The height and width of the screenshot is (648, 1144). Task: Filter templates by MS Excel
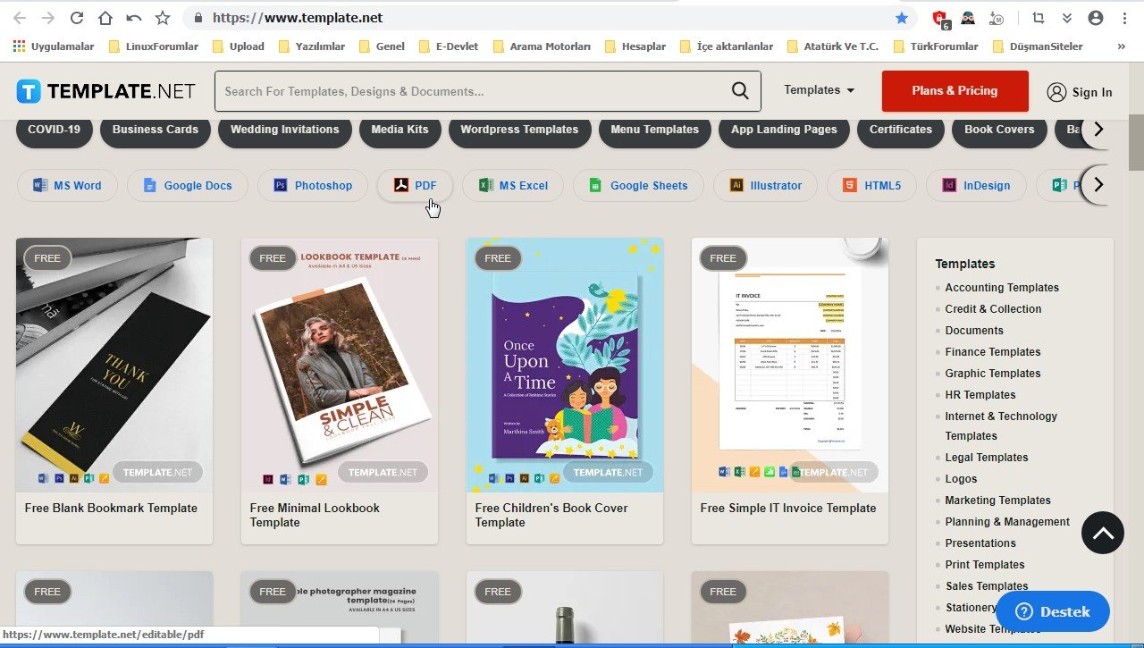pos(513,186)
